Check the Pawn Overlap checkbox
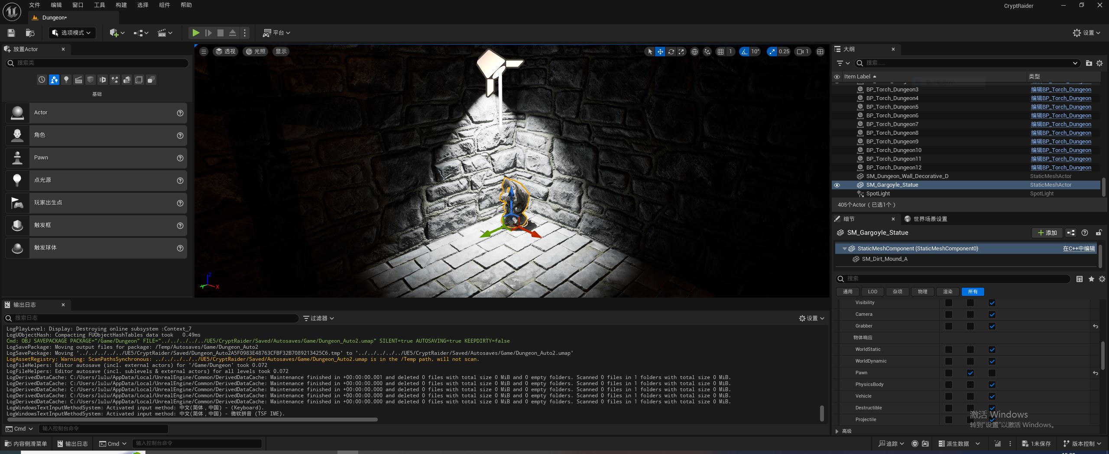This screenshot has height=454, width=1109. click(x=970, y=373)
